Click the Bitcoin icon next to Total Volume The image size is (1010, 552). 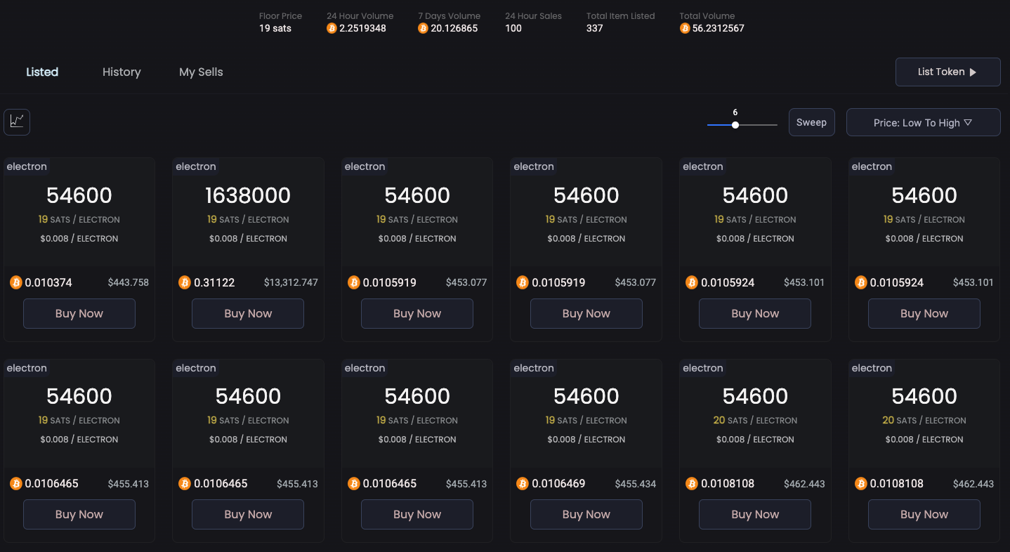click(x=685, y=28)
